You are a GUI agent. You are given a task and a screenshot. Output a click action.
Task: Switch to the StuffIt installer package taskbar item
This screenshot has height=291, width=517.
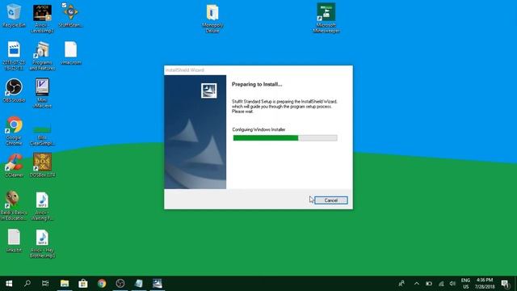point(139,284)
